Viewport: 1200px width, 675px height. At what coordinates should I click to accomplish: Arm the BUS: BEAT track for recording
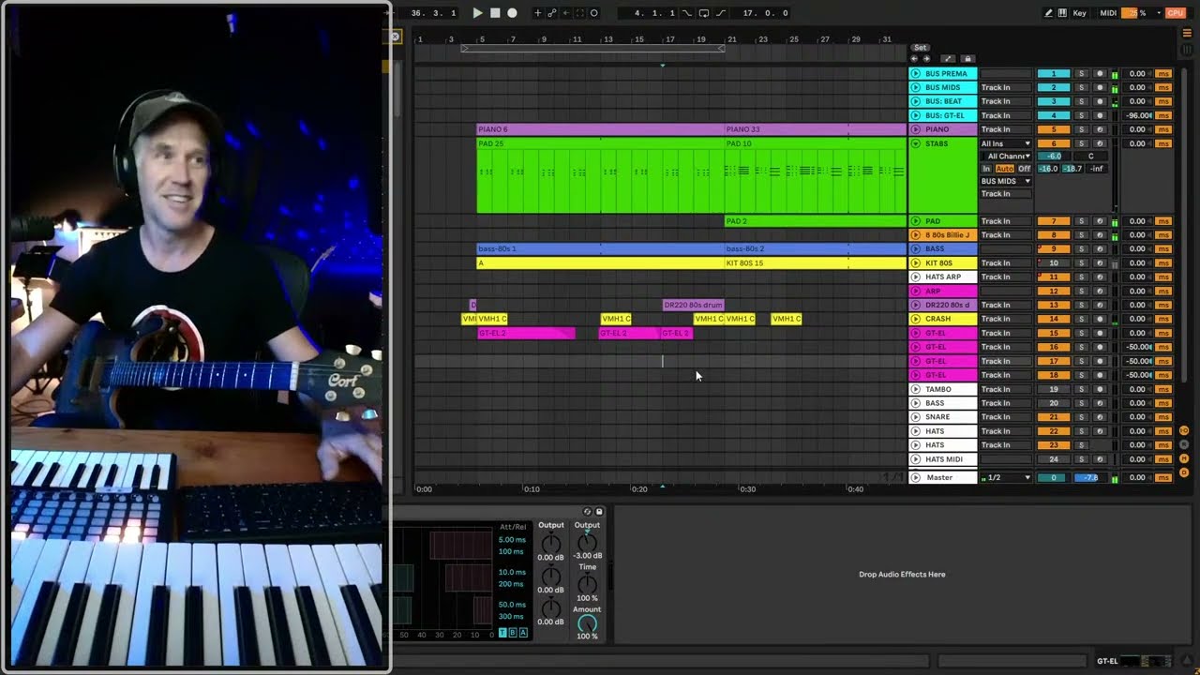pyautogui.click(x=1100, y=101)
